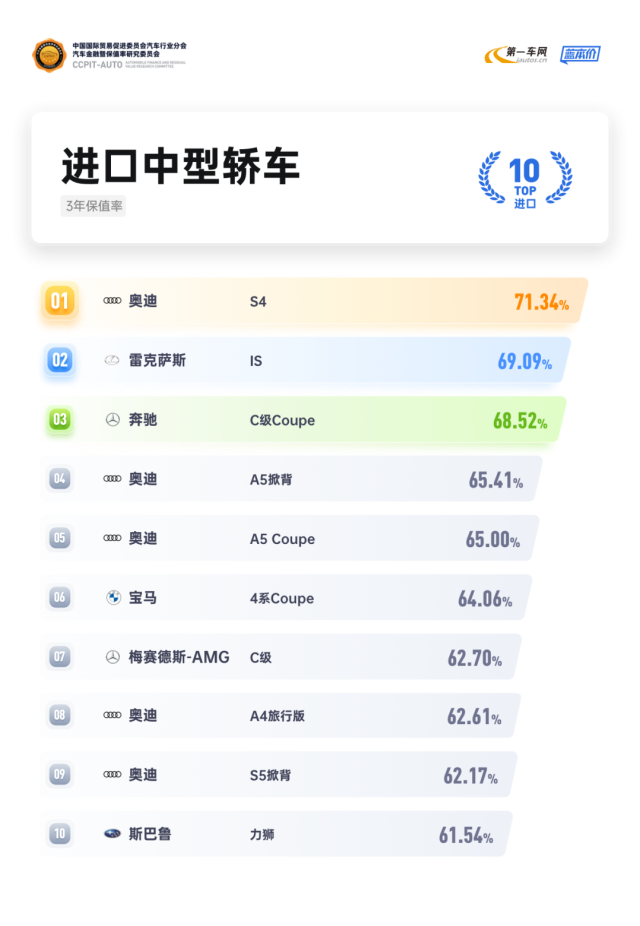Click the BMW logo beside 4系Coupe

click(x=113, y=597)
